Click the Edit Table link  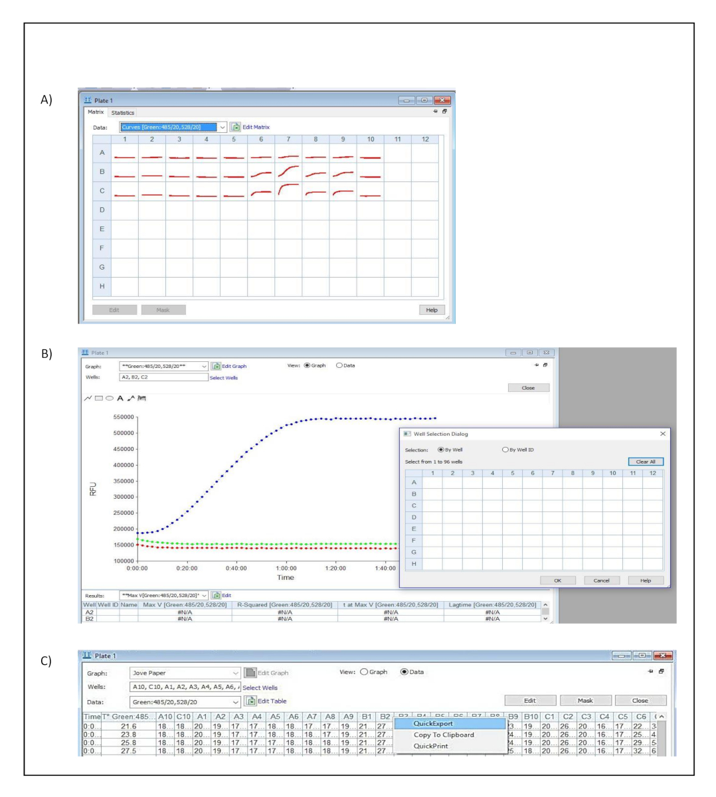coord(272,701)
